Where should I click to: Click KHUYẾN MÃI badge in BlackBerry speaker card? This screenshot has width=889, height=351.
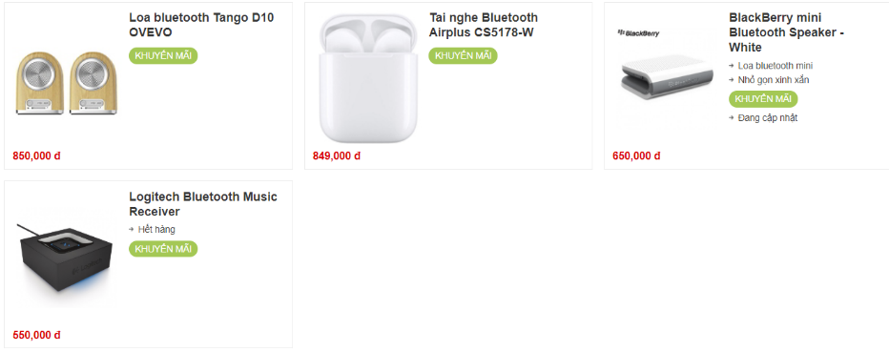coord(763,98)
